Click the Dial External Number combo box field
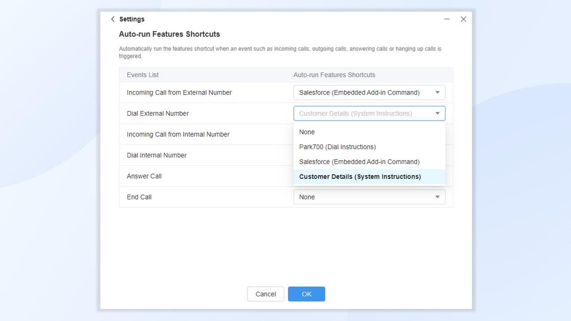Image resolution: width=571 pixels, height=321 pixels. coord(359,113)
